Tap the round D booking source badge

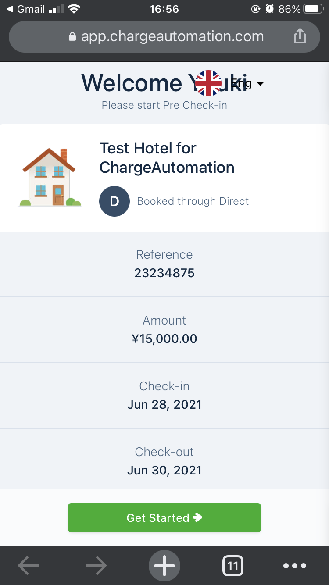[x=114, y=201]
